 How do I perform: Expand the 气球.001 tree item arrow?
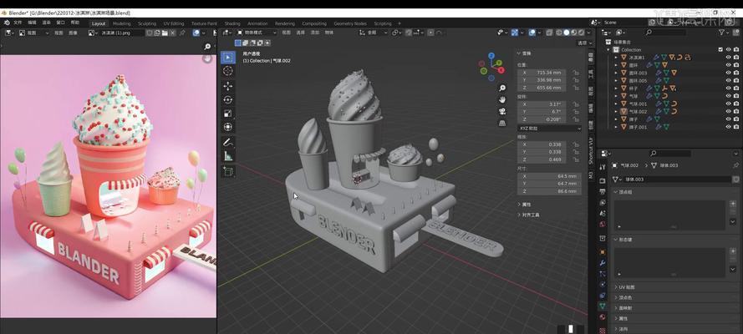click(616, 104)
